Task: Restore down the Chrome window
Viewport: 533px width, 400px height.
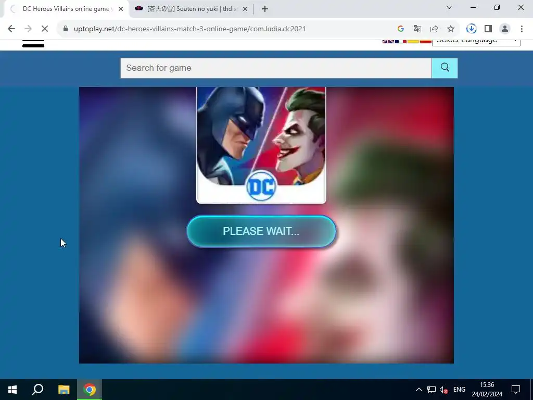Action: pyautogui.click(x=497, y=7)
